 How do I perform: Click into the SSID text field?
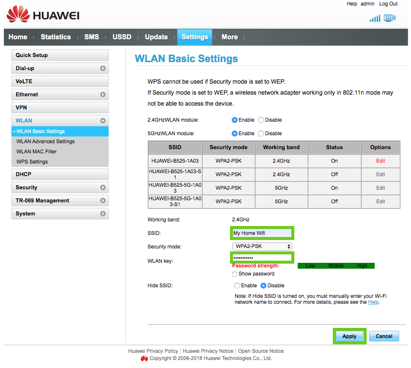(262, 233)
